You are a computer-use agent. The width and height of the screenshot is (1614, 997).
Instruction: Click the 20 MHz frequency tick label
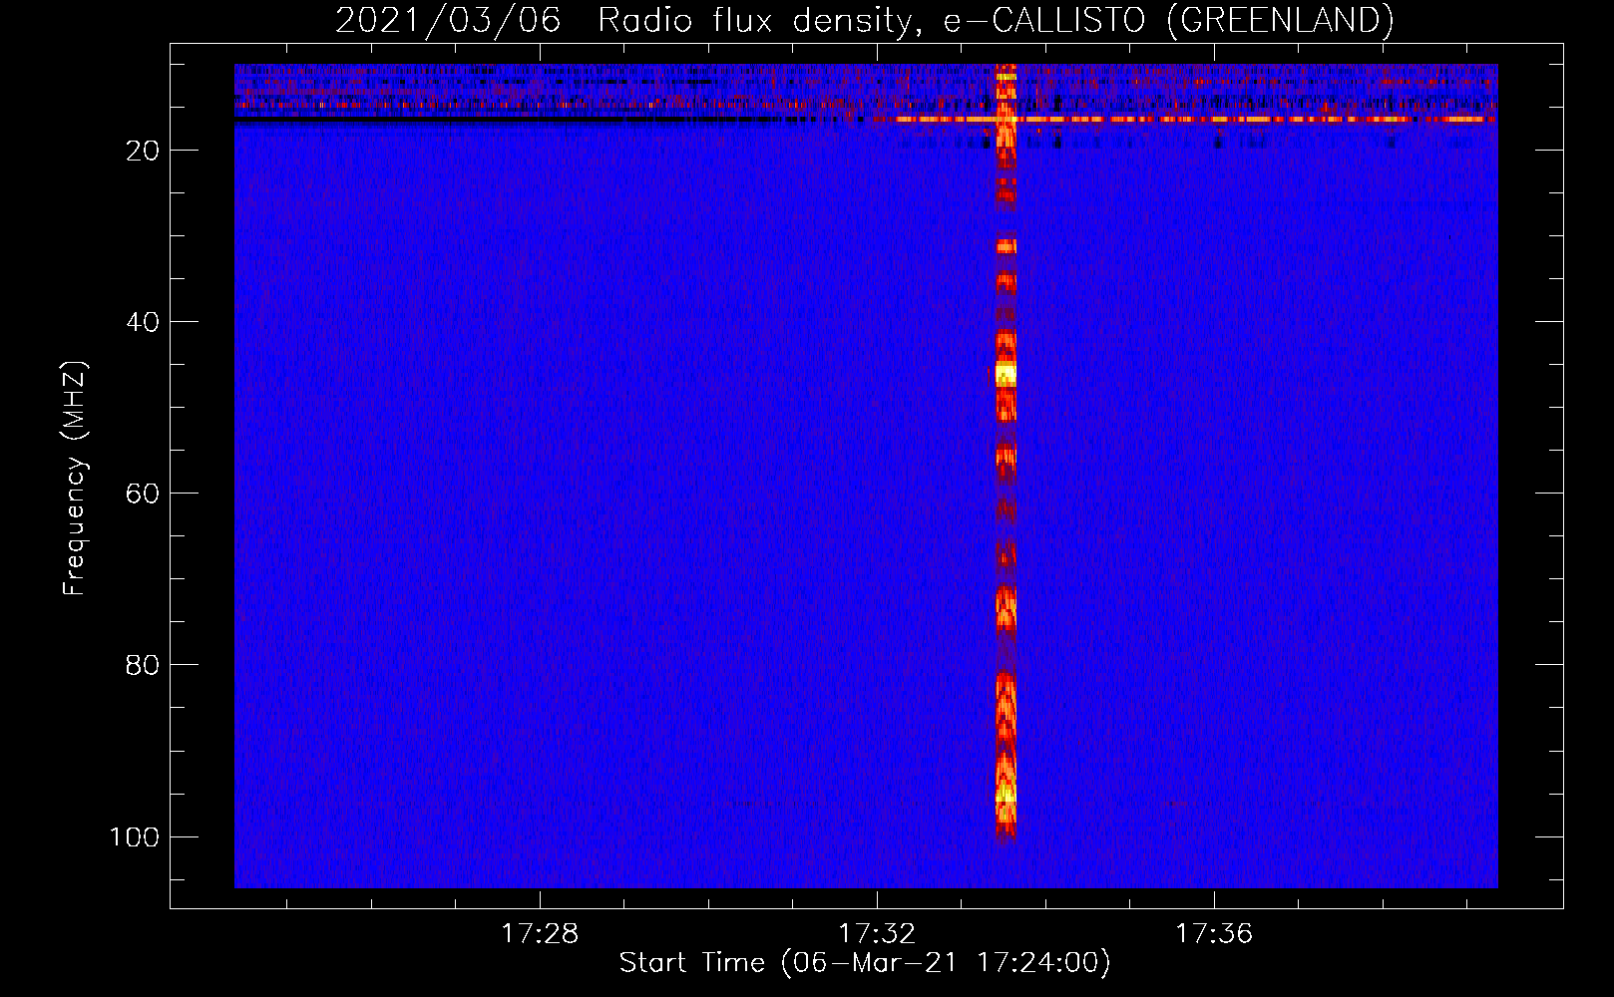point(143,151)
